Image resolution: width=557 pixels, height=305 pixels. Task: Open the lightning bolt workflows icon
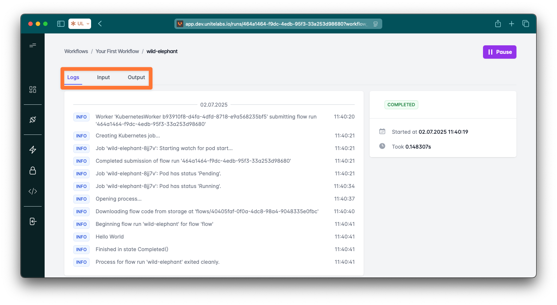click(33, 150)
